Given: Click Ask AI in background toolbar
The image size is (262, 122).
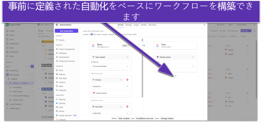Looking at the screenshot, I should click(221, 25).
